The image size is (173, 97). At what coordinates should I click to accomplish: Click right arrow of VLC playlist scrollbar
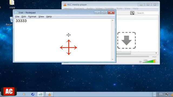(156, 53)
